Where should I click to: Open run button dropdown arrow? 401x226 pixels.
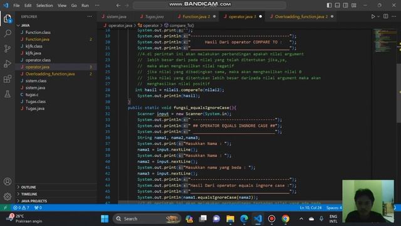click(x=378, y=16)
